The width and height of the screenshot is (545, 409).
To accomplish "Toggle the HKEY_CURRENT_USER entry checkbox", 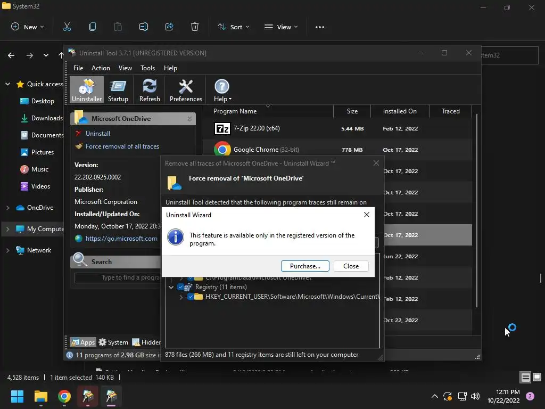I will point(190,297).
